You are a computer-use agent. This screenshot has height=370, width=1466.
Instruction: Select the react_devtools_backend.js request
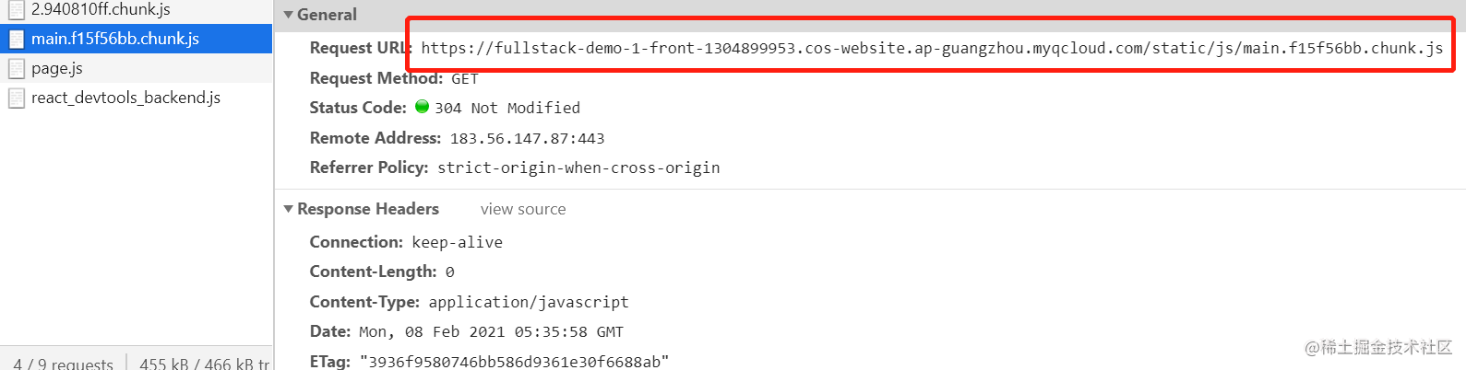[136, 98]
